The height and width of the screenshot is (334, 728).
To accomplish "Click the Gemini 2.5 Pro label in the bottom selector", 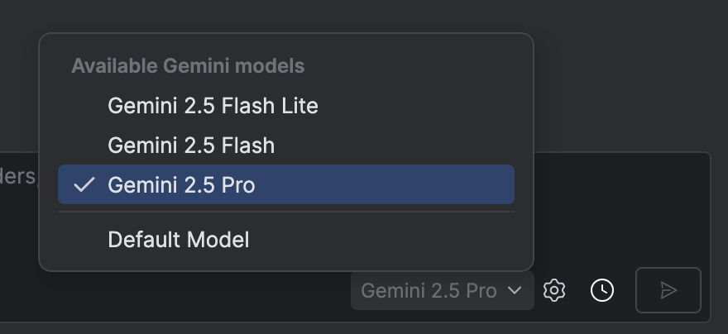I will [x=429, y=290].
